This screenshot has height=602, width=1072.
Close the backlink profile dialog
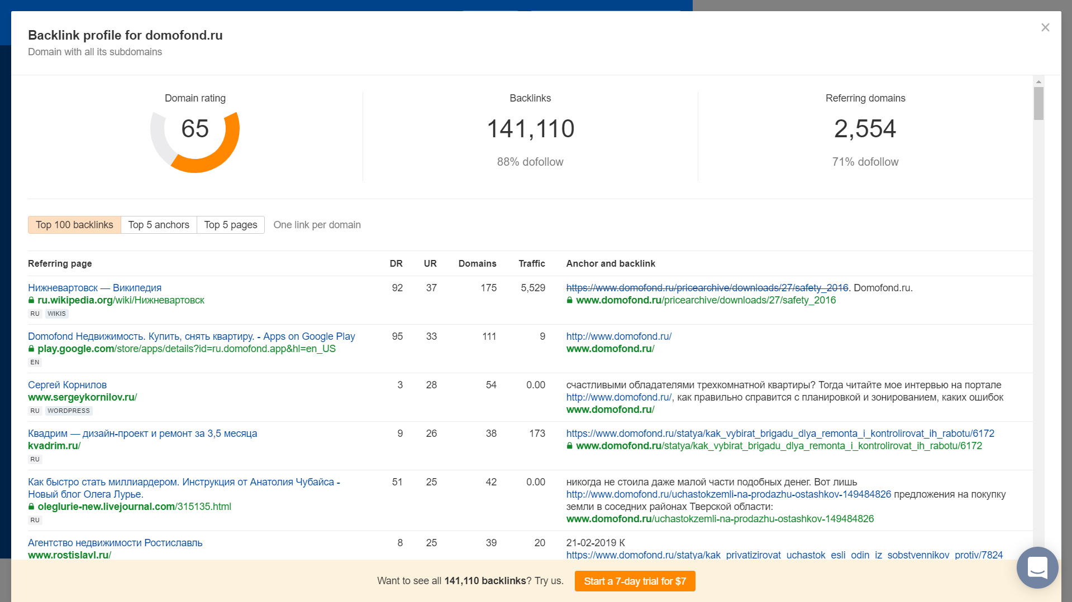tap(1045, 27)
